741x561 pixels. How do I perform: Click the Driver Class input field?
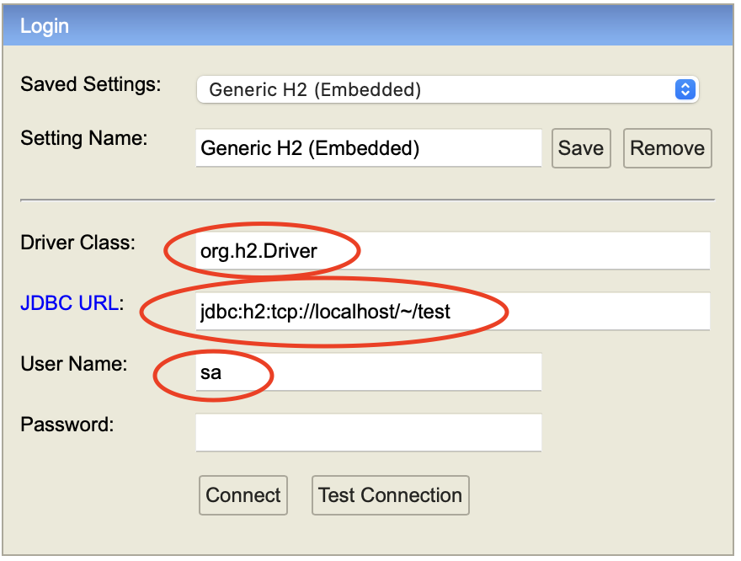tap(453, 250)
